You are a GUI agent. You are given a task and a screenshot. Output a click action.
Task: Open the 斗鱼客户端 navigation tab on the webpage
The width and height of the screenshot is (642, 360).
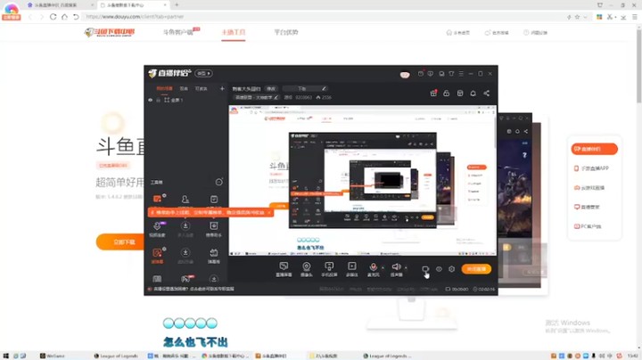click(x=178, y=32)
